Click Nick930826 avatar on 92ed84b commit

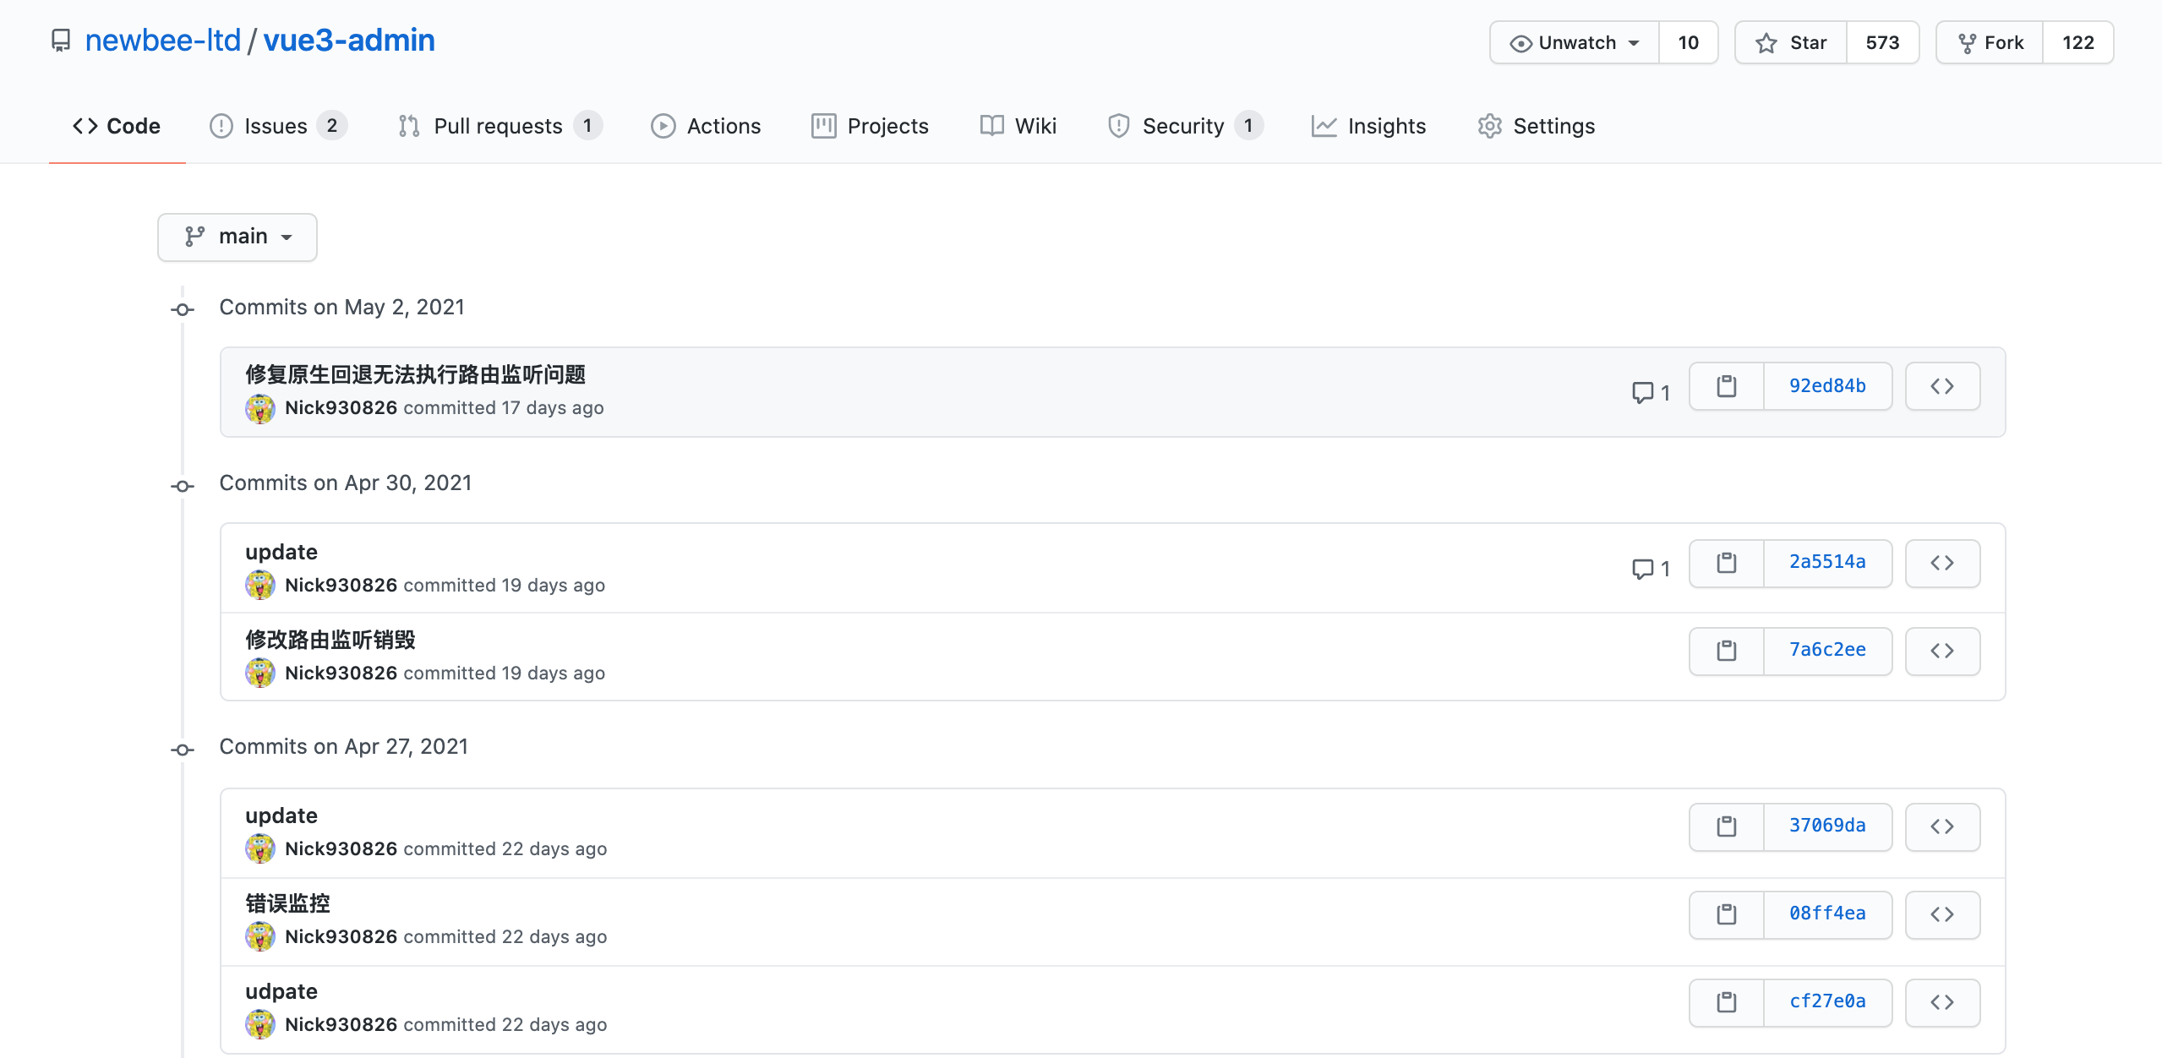coord(260,408)
